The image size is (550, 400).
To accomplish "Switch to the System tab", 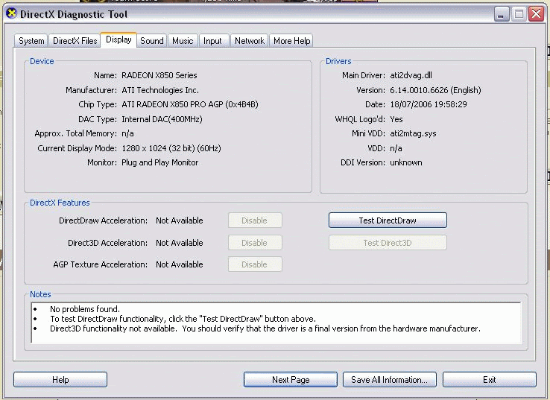I will pyautogui.click(x=31, y=41).
